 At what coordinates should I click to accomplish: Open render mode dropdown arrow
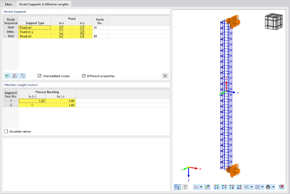(263, 187)
